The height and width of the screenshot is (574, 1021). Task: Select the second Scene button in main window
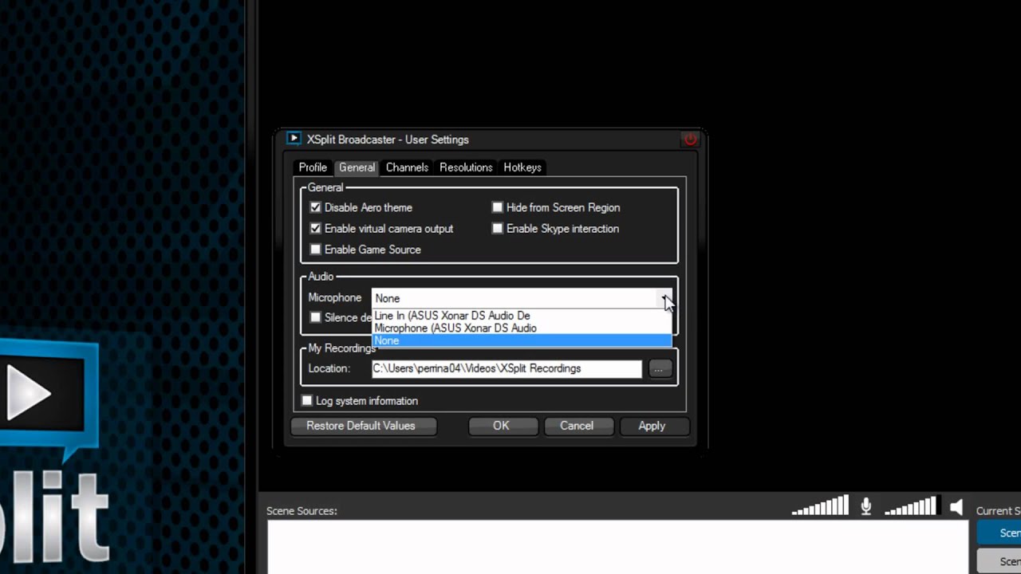(x=999, y=560)
